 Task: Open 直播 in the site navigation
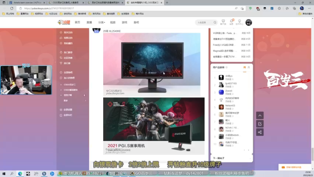coord(89,22)
